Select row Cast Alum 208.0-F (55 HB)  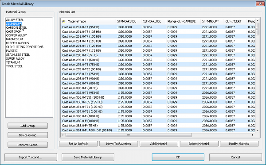pos(158,55)
